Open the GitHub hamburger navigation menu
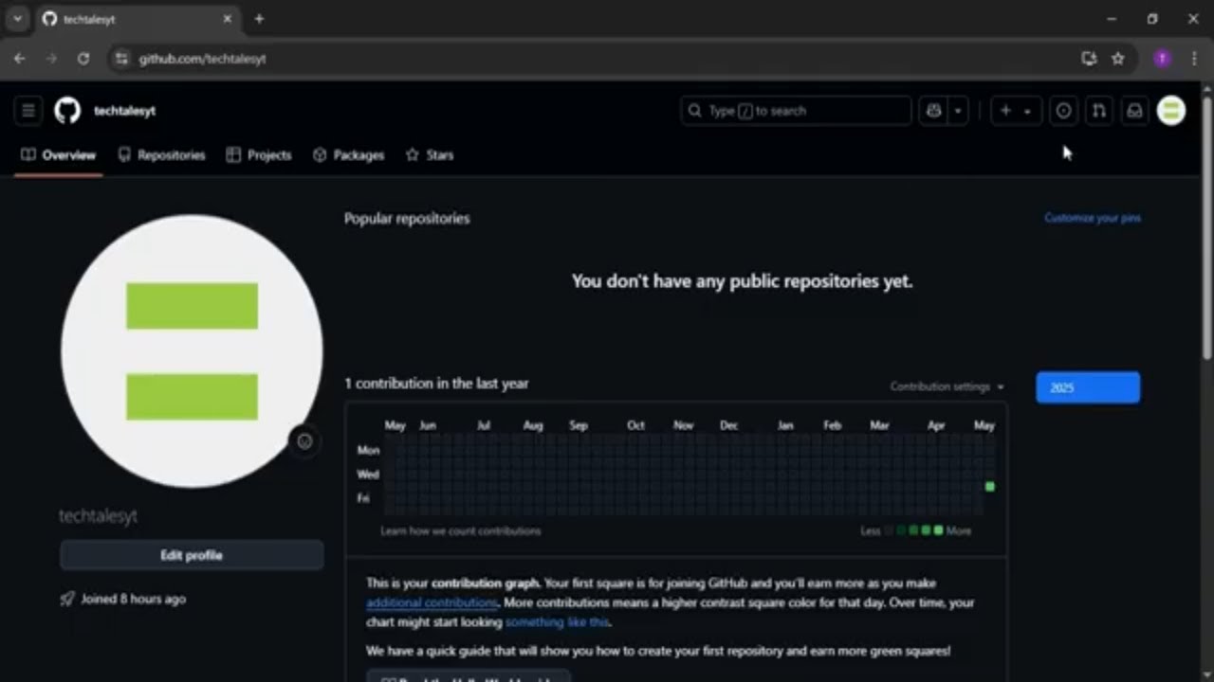This screenshot has width=1214, height=682. pyautogui.click(x=28, y=111)
